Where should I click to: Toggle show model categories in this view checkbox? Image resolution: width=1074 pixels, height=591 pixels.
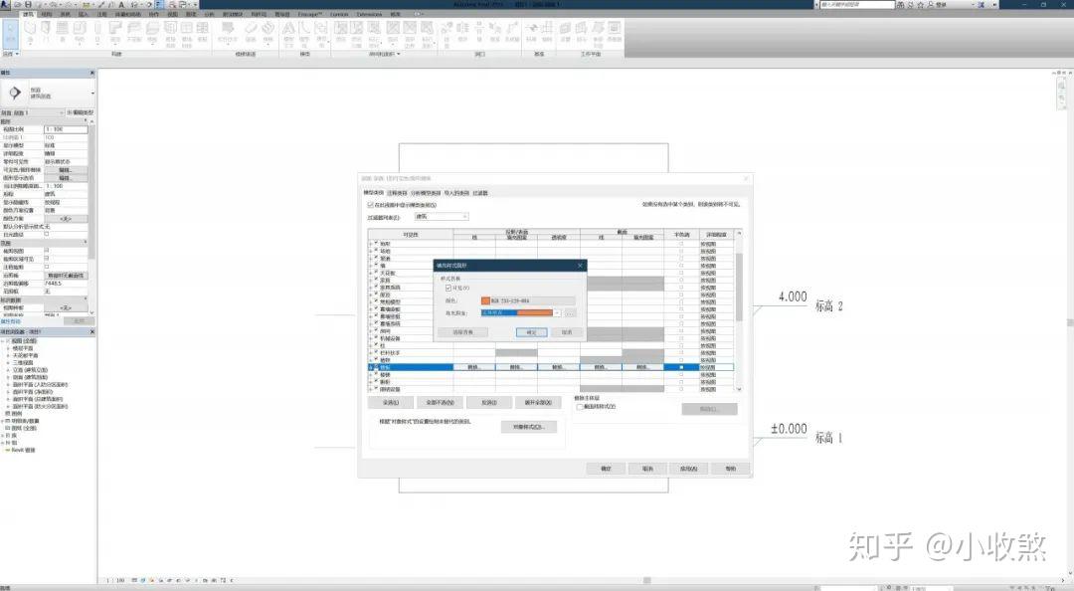pyautogui.click(x=371, y=204)
